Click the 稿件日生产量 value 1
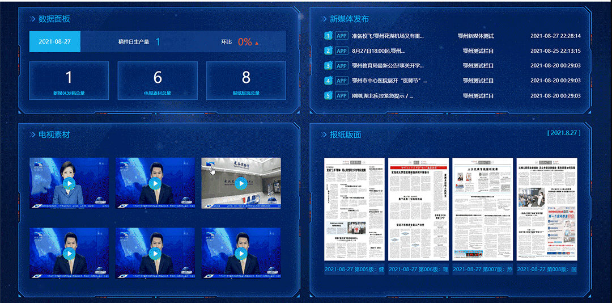This screenshot has height=303, width=612. (x=158, y=41)
